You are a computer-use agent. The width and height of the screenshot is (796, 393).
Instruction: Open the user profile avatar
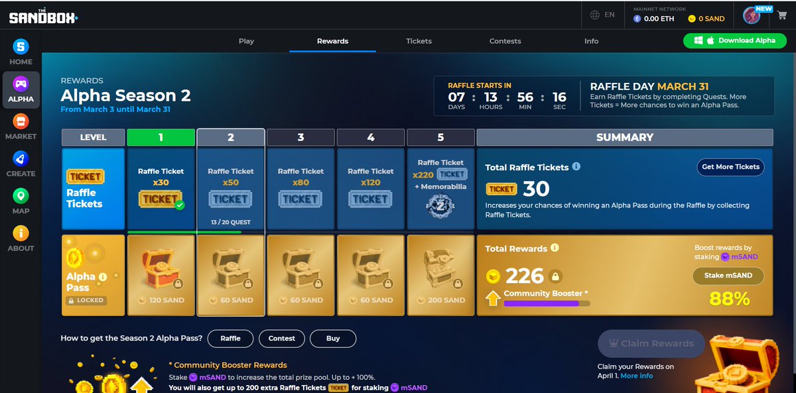752,15
